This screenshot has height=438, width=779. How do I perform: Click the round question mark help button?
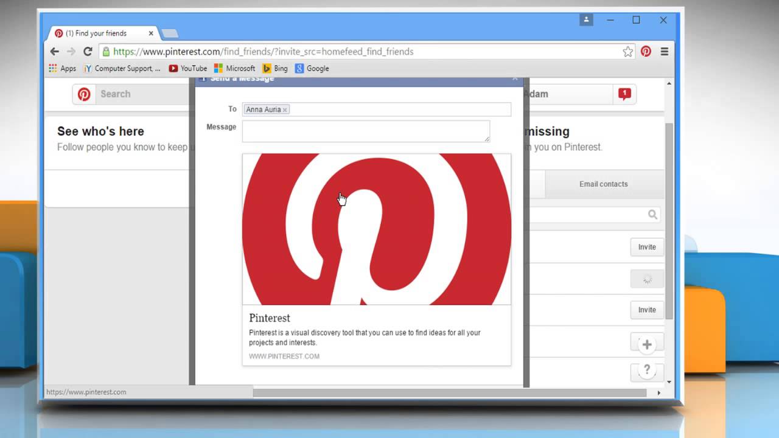click(x=647, y=369)
